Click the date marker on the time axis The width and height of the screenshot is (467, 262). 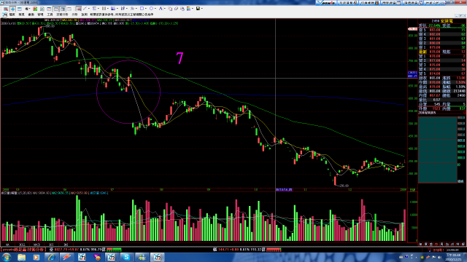[284, 189]
